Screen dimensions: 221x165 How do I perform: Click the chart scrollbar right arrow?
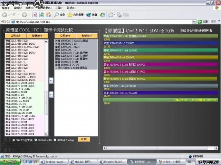217,148
